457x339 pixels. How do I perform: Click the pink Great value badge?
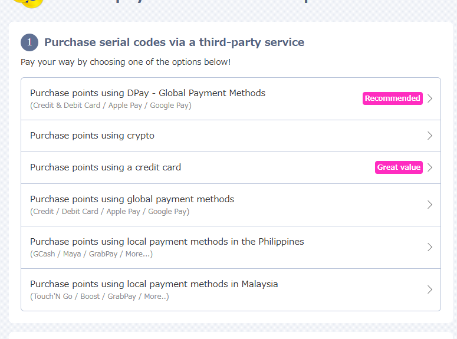tap(399, 167)
